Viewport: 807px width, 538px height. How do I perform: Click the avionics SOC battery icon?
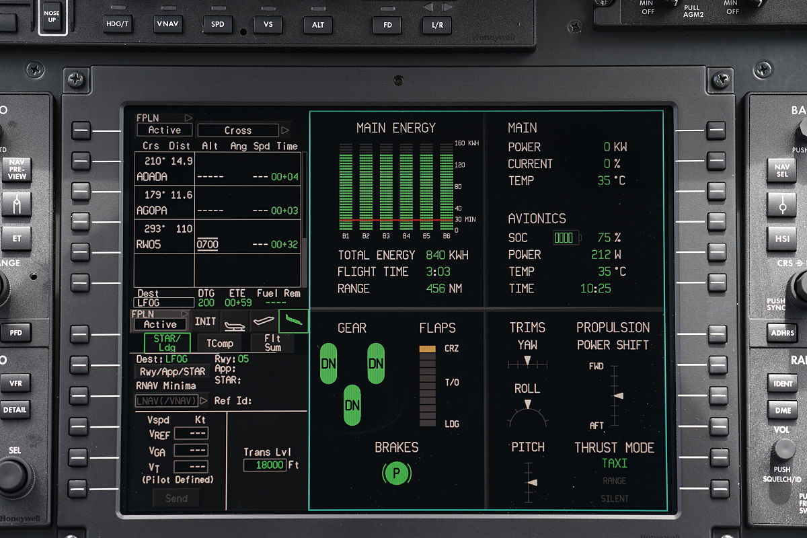pos(564,237)
